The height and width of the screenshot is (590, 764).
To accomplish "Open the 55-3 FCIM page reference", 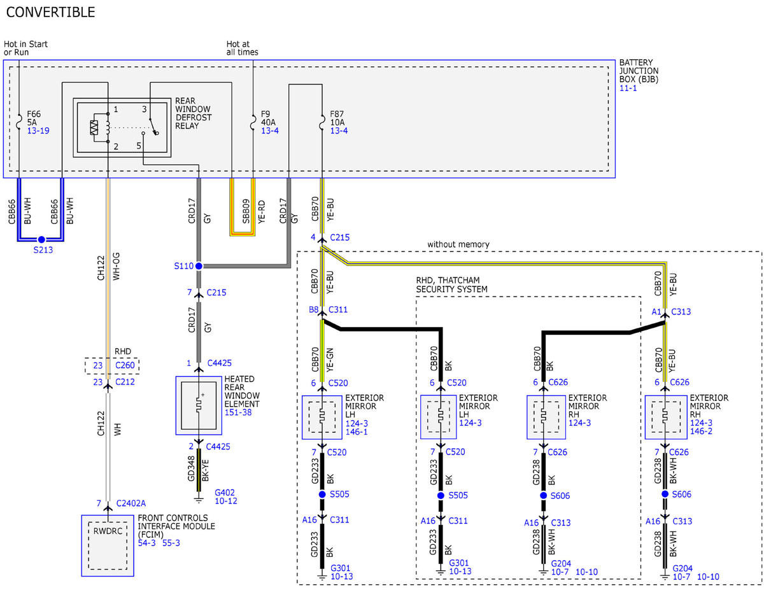I will 171,543.
